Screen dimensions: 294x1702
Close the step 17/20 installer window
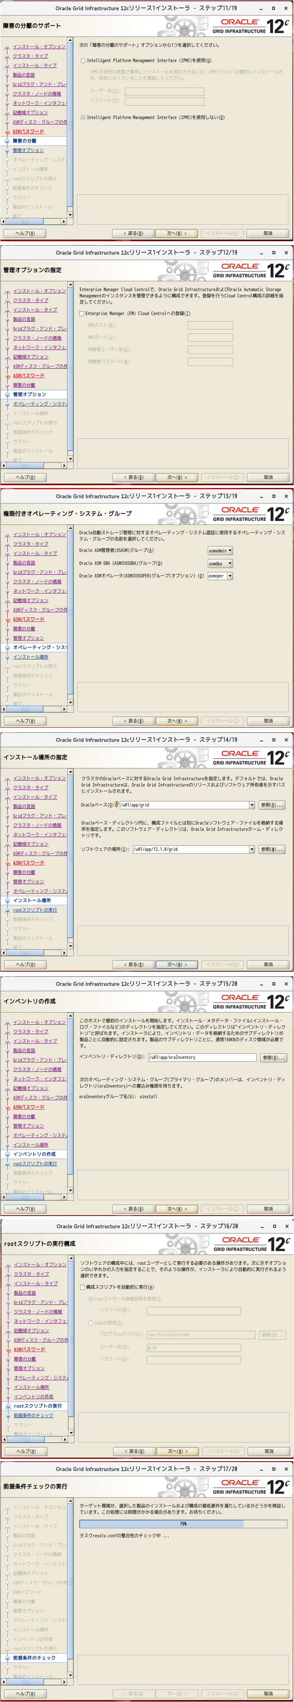[x=286, y=1470]
